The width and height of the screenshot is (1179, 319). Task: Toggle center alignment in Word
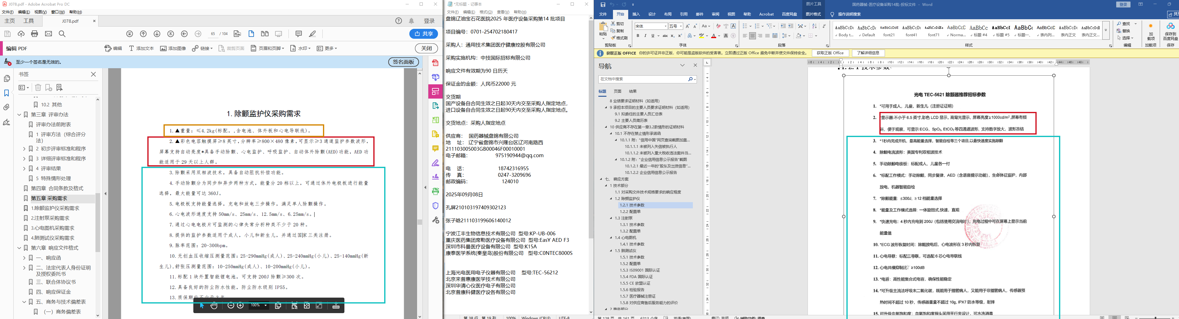(x=753, y=36)
